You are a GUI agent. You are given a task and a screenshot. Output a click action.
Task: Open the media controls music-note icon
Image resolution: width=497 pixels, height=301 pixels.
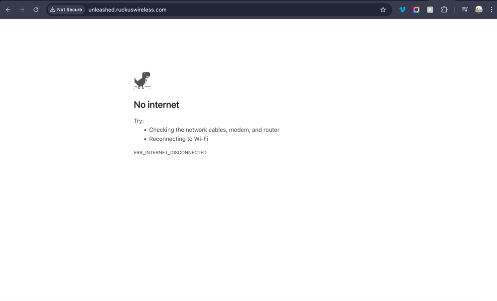click(465, 10)
